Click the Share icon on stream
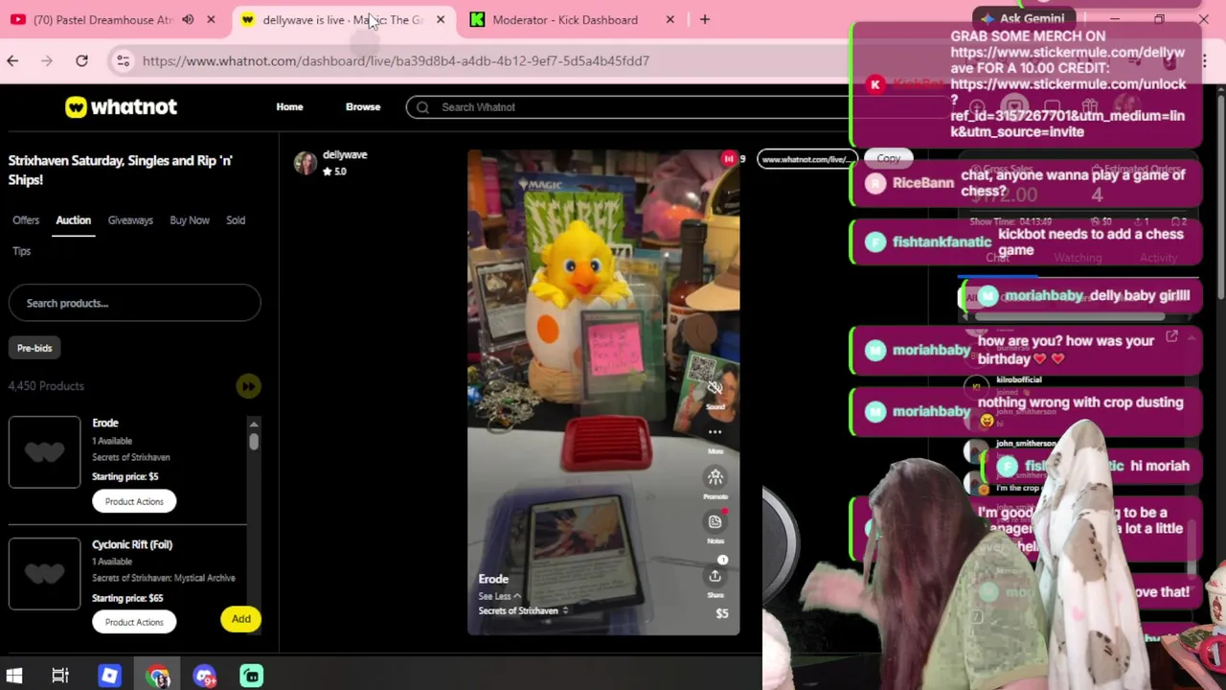 pyautogui.click(x=715, y=576)
